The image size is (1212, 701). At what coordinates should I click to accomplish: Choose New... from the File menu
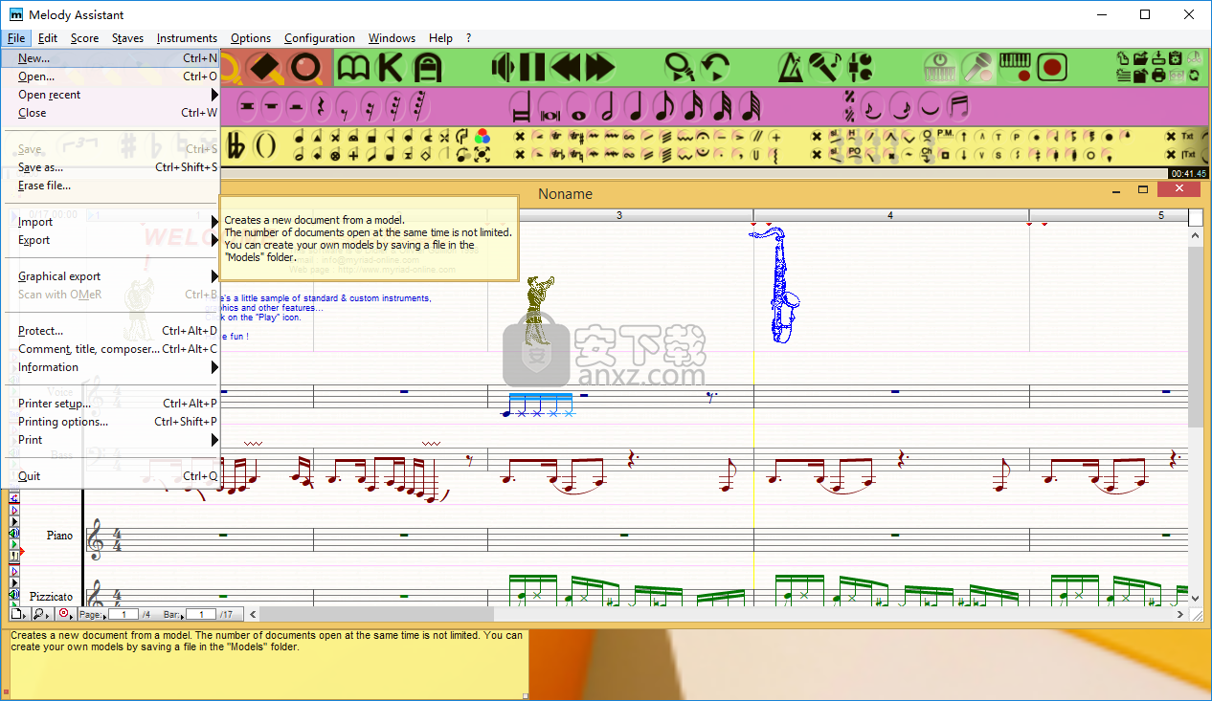(x=111, y=58)
